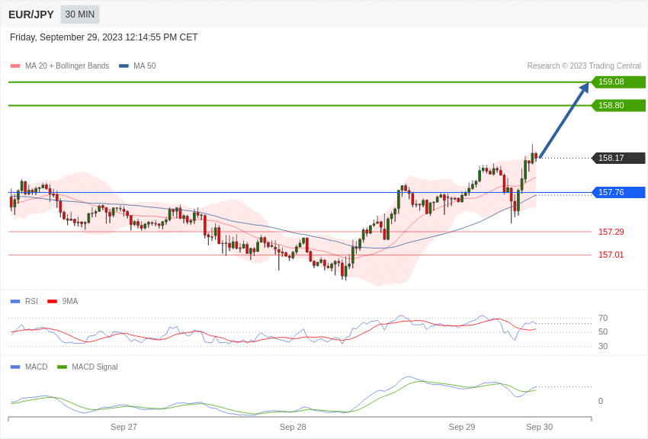Click the 30 MIN timeframe button
Image resolution: width=648 pixels, height=439 pixels.
click(80, 14)
